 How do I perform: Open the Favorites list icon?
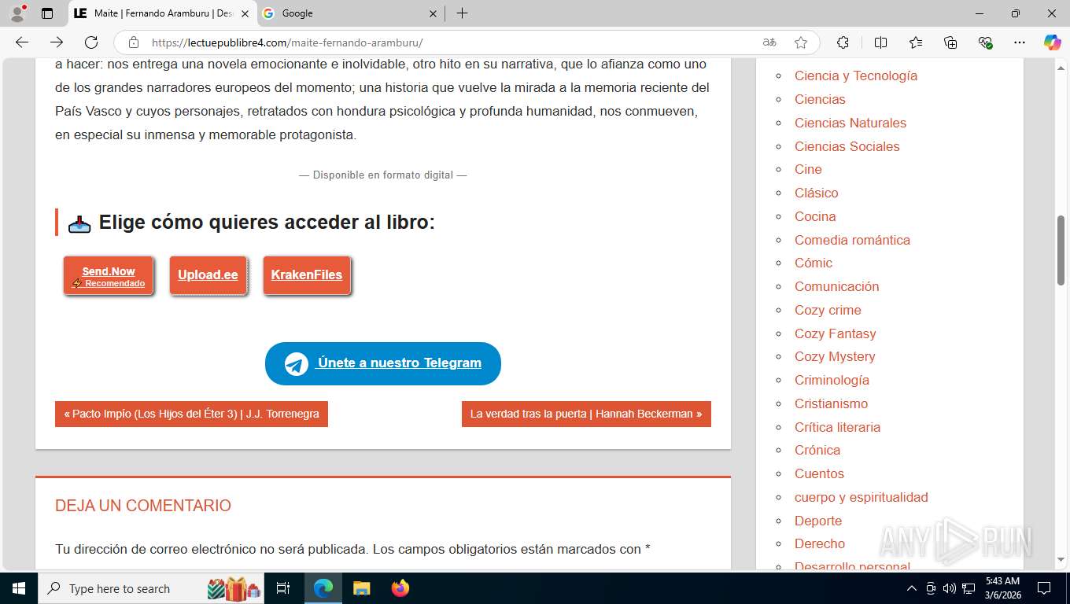tap(916, 42)
